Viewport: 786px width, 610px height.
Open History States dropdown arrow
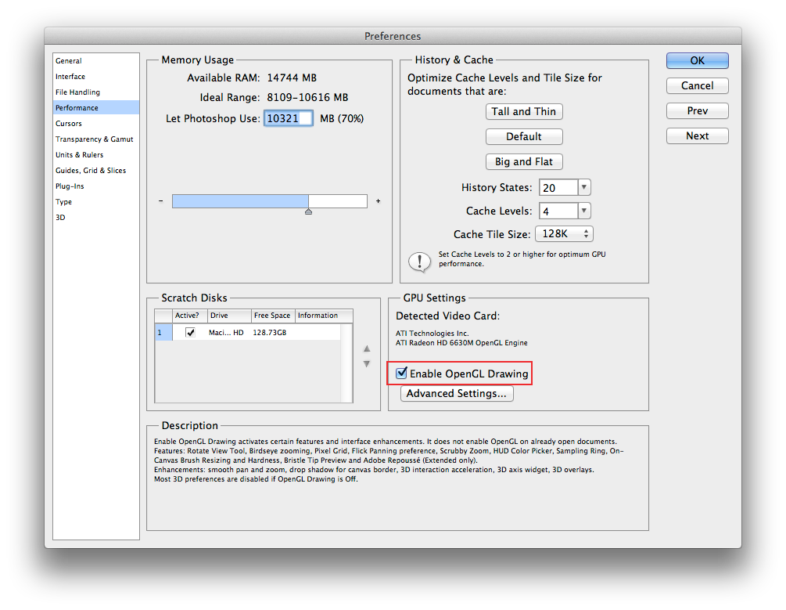(x=584, y=187)
